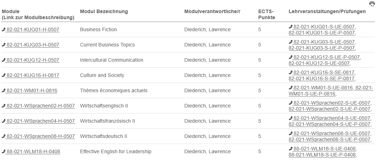Open exam link 82-021-WSprachen04-S-UE-P-0507
376x161 pixels.
(x=329, y=124)
